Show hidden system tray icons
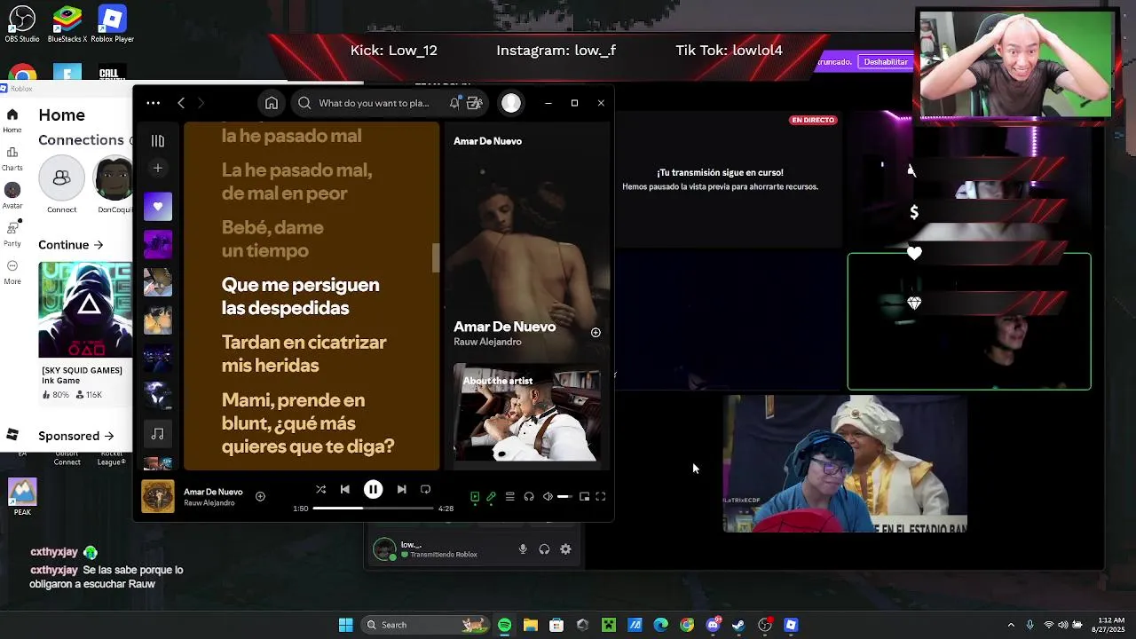 (1011, 625)
